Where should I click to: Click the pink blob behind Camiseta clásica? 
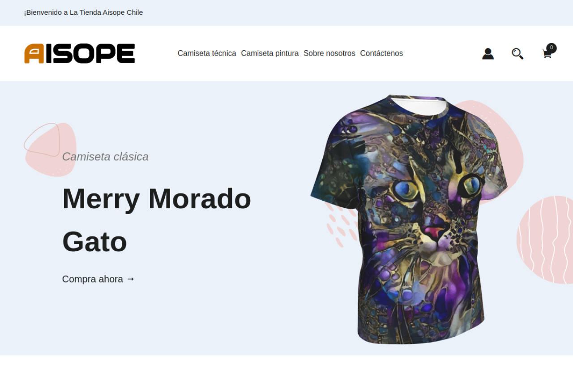coord(51,150)
